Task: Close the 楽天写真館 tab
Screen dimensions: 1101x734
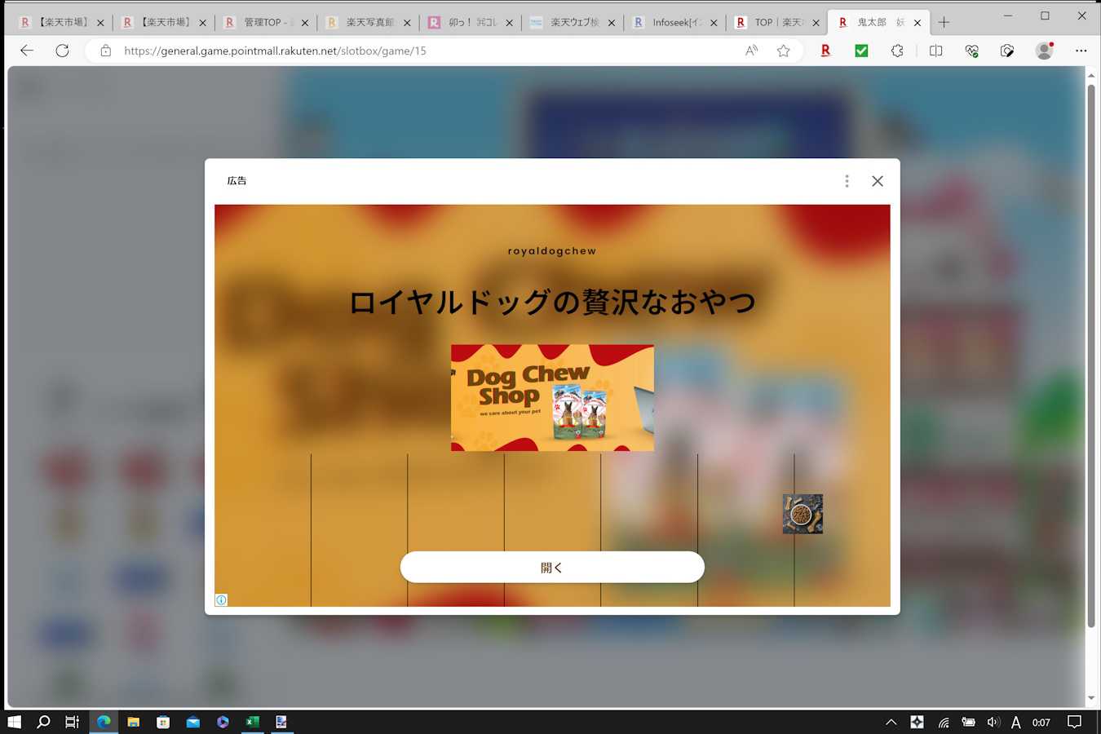Action: coord(407,23)
